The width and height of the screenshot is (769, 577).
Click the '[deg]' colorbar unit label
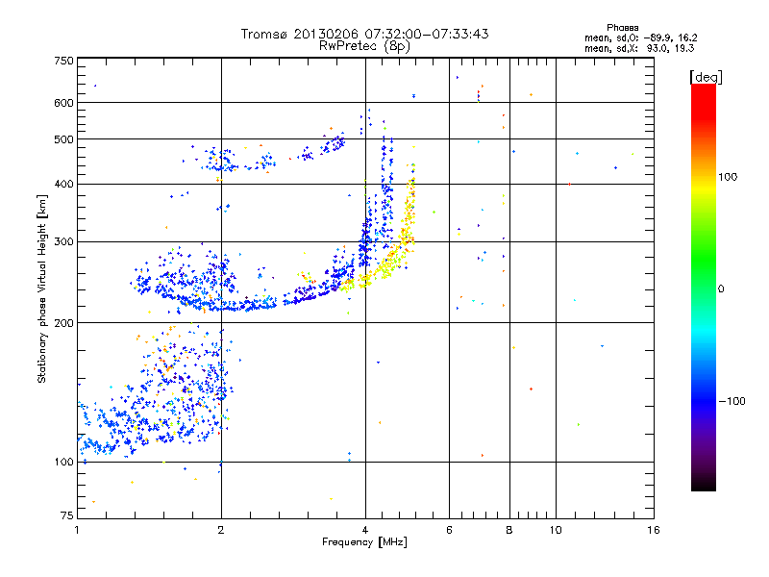[706, 77]
